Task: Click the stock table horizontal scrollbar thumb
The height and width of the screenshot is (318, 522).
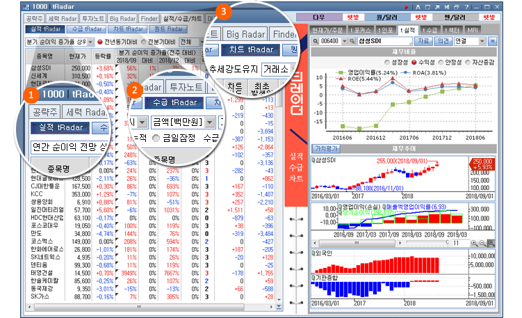Action: (x=139, y=307)
